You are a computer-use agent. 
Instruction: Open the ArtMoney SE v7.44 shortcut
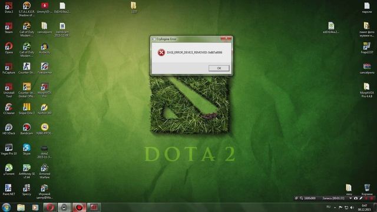click(x=27, y=171)
